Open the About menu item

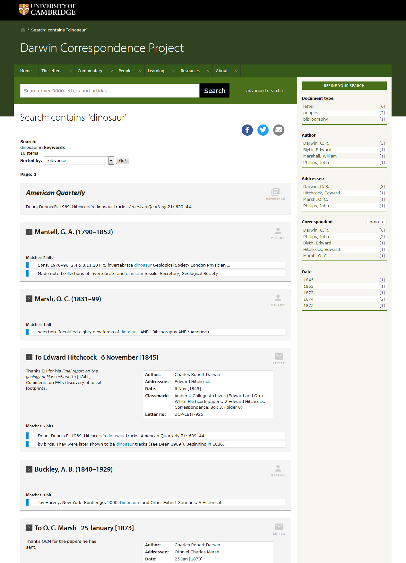[x=222, y=71]
